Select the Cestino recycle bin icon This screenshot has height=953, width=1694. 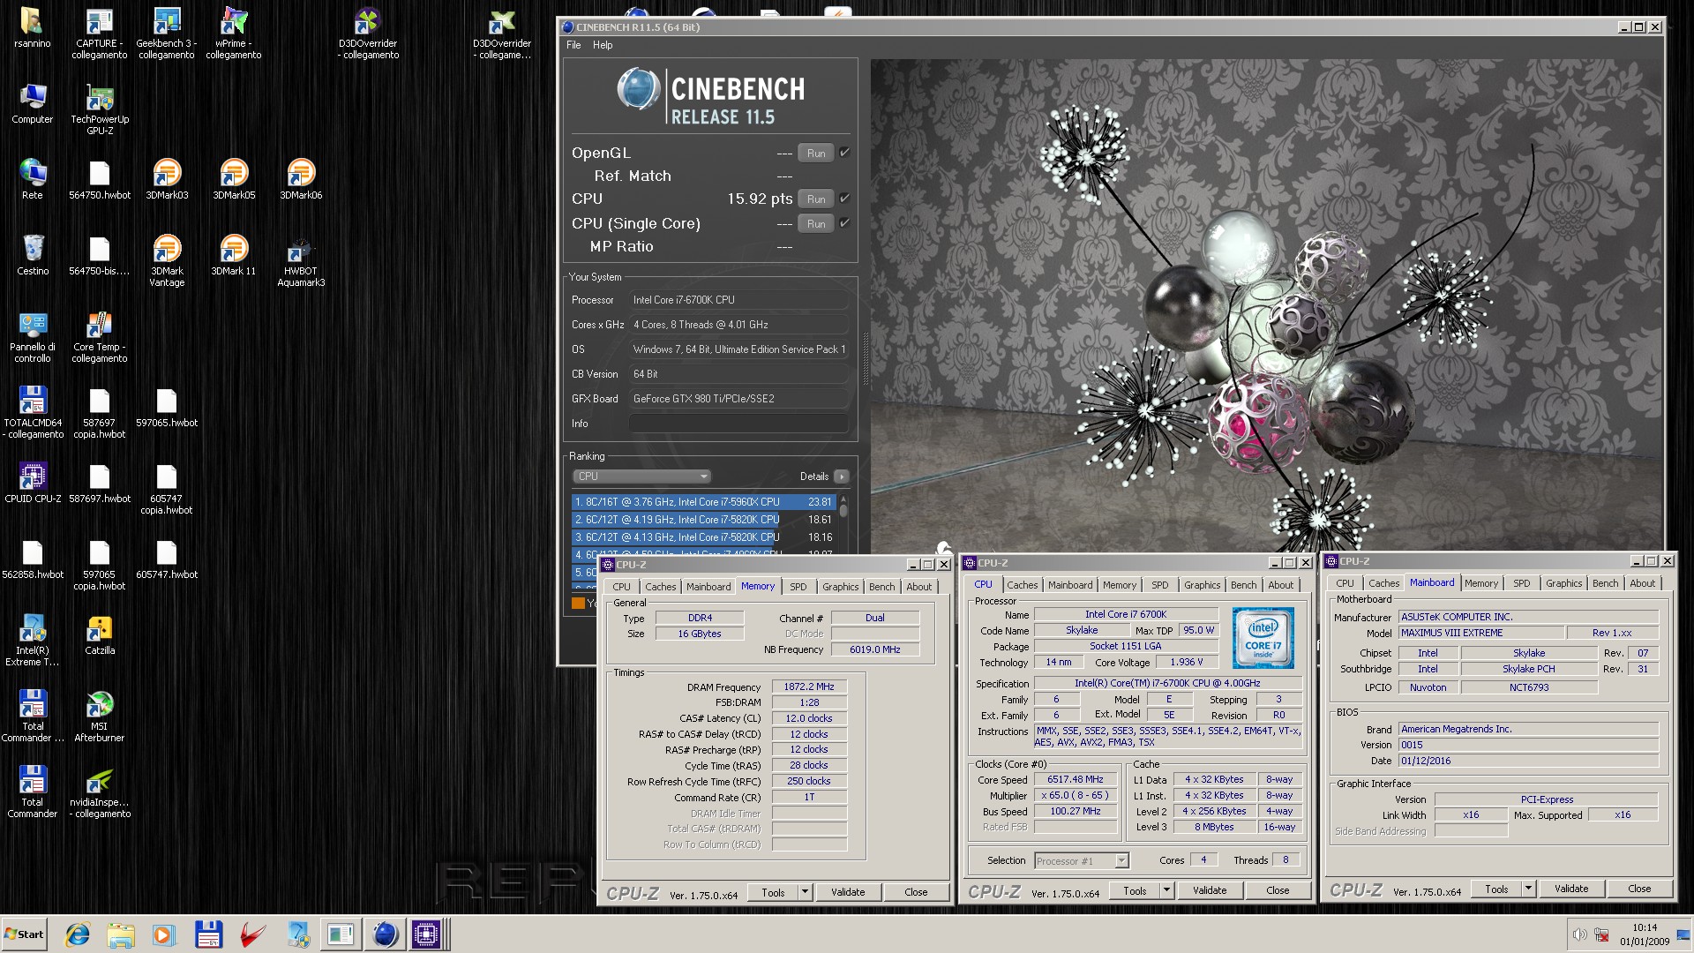[33, 255]
